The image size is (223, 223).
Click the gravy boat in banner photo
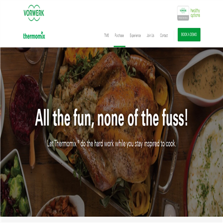[201, 77]
